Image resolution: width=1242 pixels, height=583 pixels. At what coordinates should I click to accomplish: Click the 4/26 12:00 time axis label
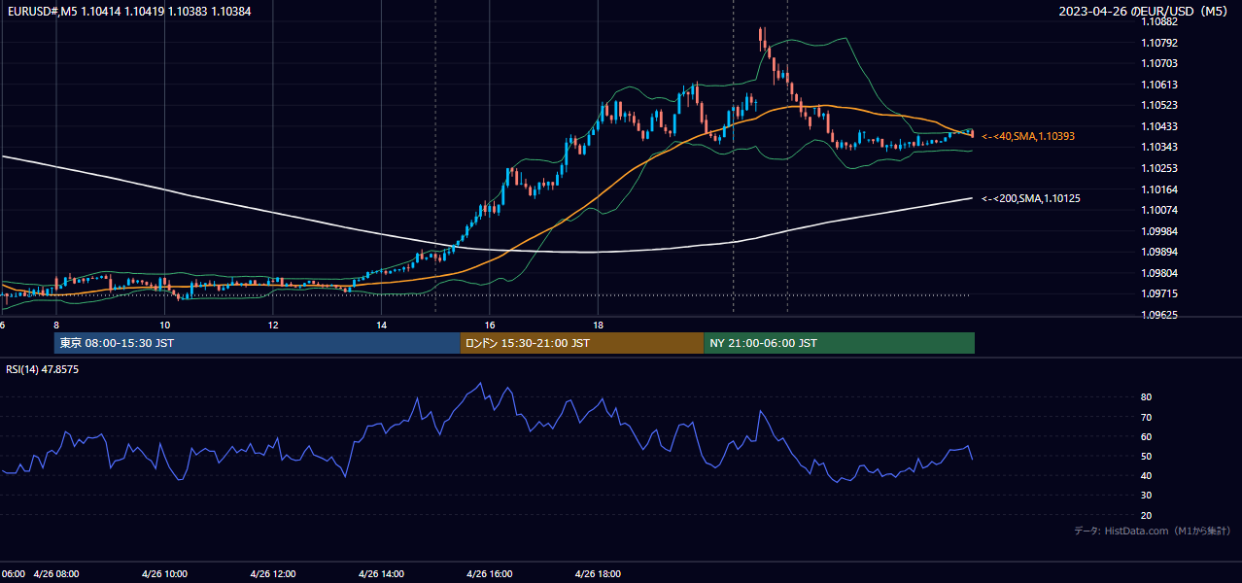point(273,573)
